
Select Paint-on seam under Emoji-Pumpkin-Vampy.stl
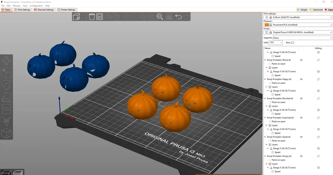click(278, 160)
